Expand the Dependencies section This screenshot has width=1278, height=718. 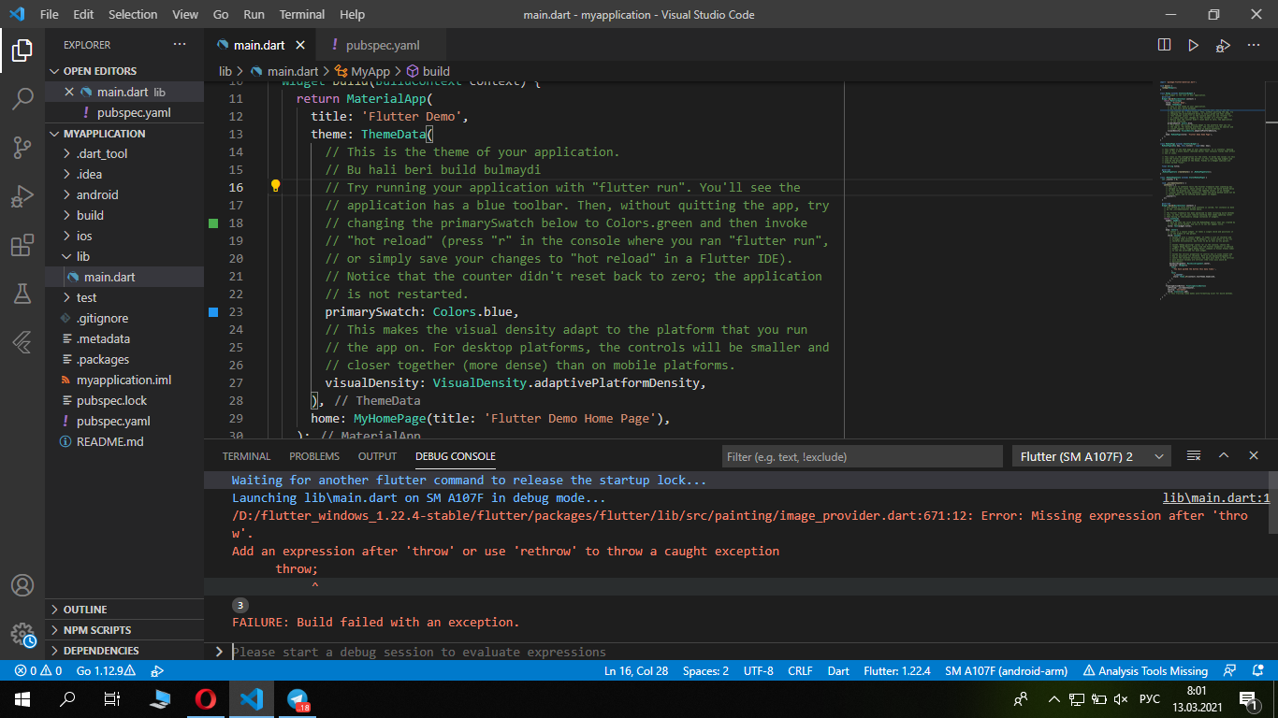(x=124, y=651)
